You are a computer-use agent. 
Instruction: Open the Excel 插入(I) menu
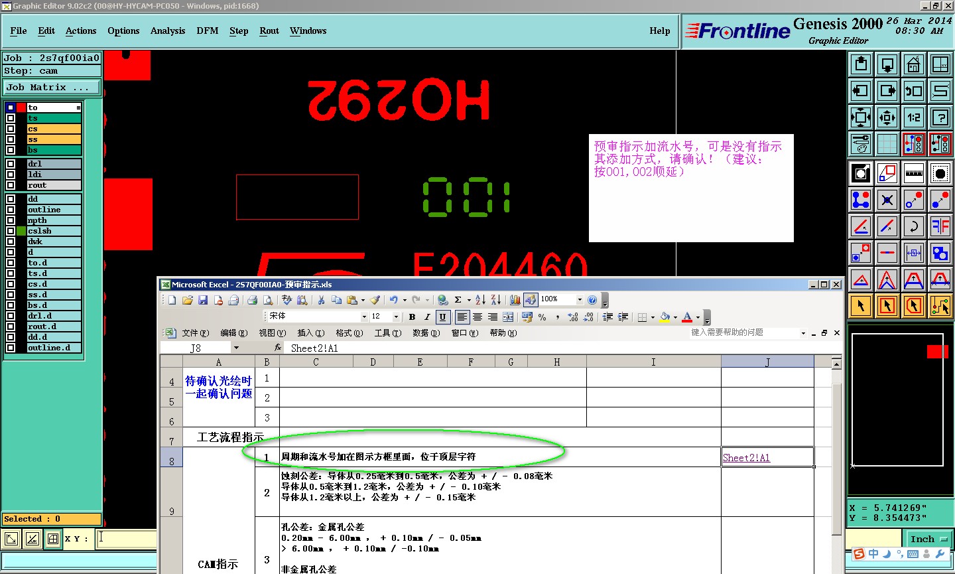click(x=311, y=333)
